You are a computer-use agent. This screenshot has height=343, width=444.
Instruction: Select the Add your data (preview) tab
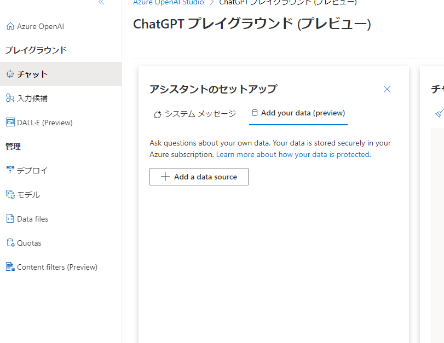tap(298, 113)
